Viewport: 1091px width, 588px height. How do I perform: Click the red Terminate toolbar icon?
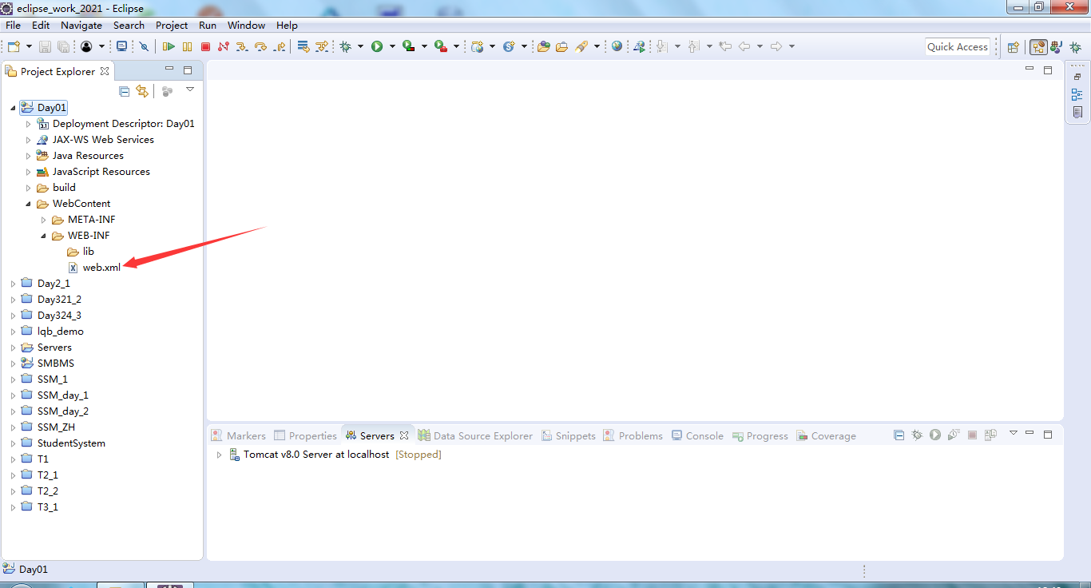pos(205,47)
